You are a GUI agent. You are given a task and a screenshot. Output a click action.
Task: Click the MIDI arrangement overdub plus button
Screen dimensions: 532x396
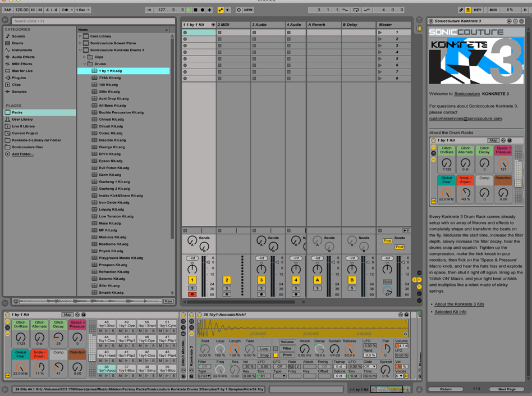coord(209,10)
